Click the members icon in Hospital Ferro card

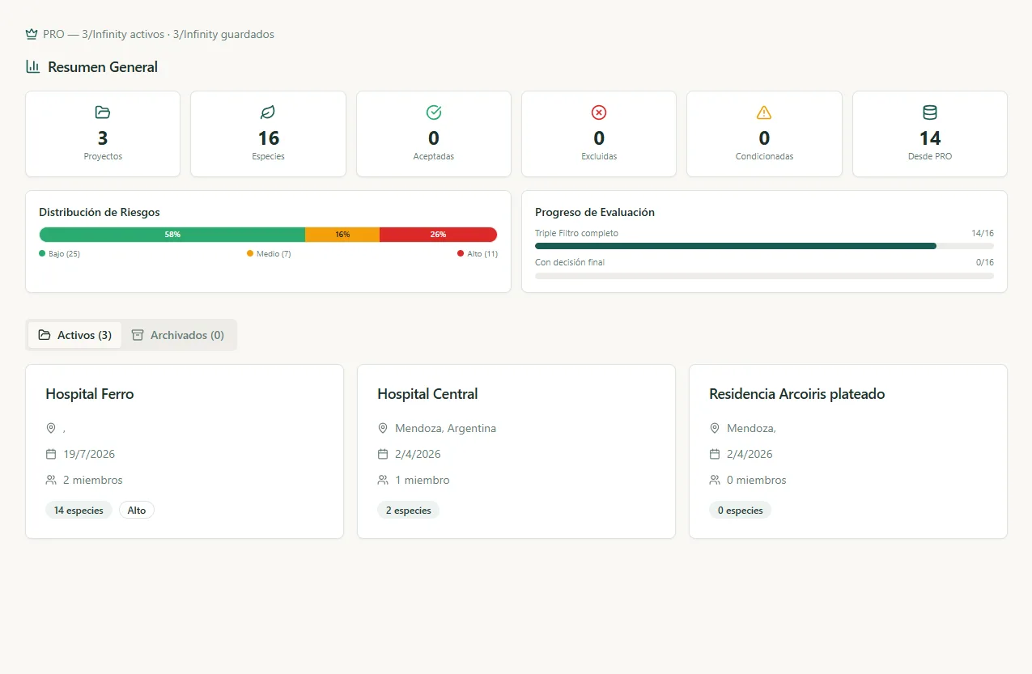coord(51,480)
